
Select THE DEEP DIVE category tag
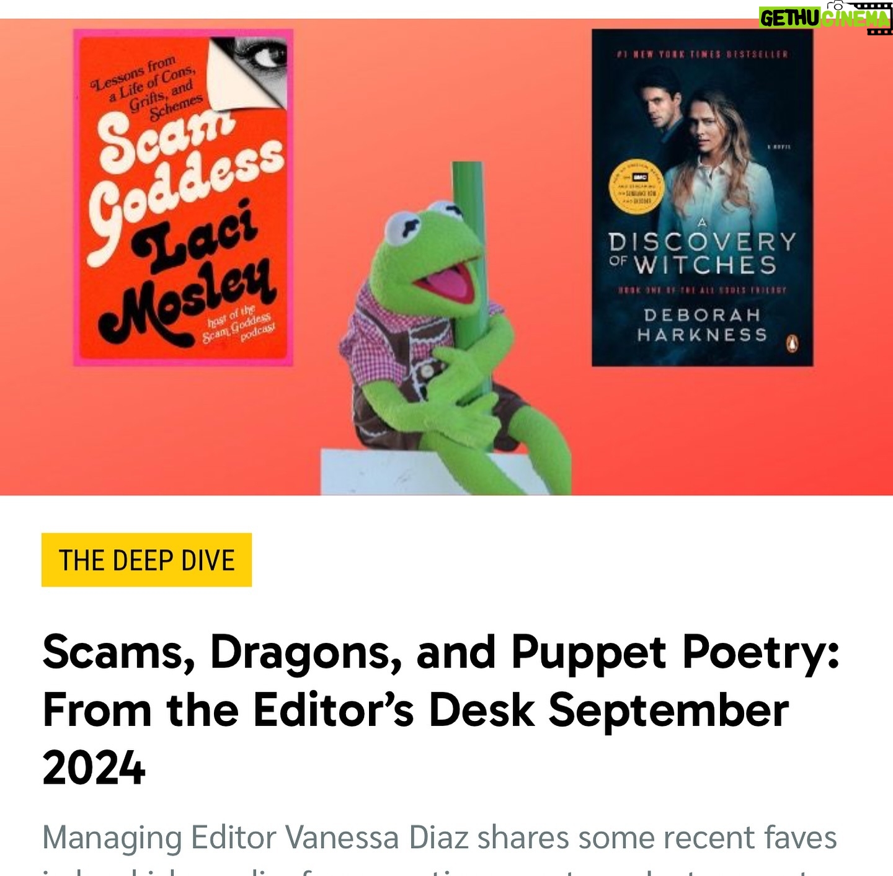(x=147, y=560)
